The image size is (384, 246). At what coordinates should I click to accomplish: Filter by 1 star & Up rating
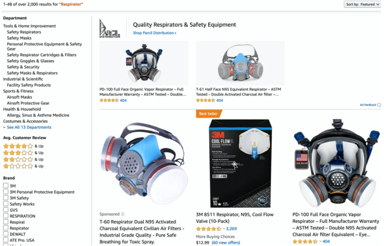(23, 166)
